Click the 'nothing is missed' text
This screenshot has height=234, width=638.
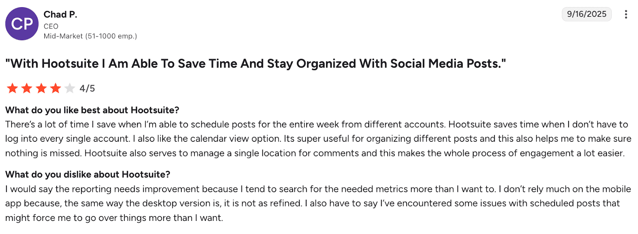pyautogui.click(x=42, y=153)
